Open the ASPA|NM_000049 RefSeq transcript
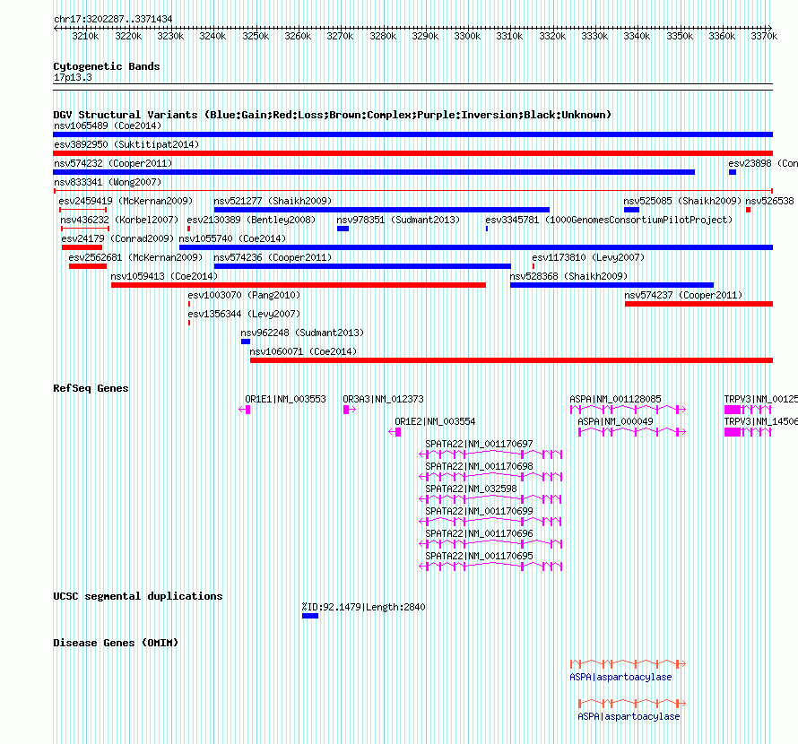798x744 pixels. [x=632, y=431]
